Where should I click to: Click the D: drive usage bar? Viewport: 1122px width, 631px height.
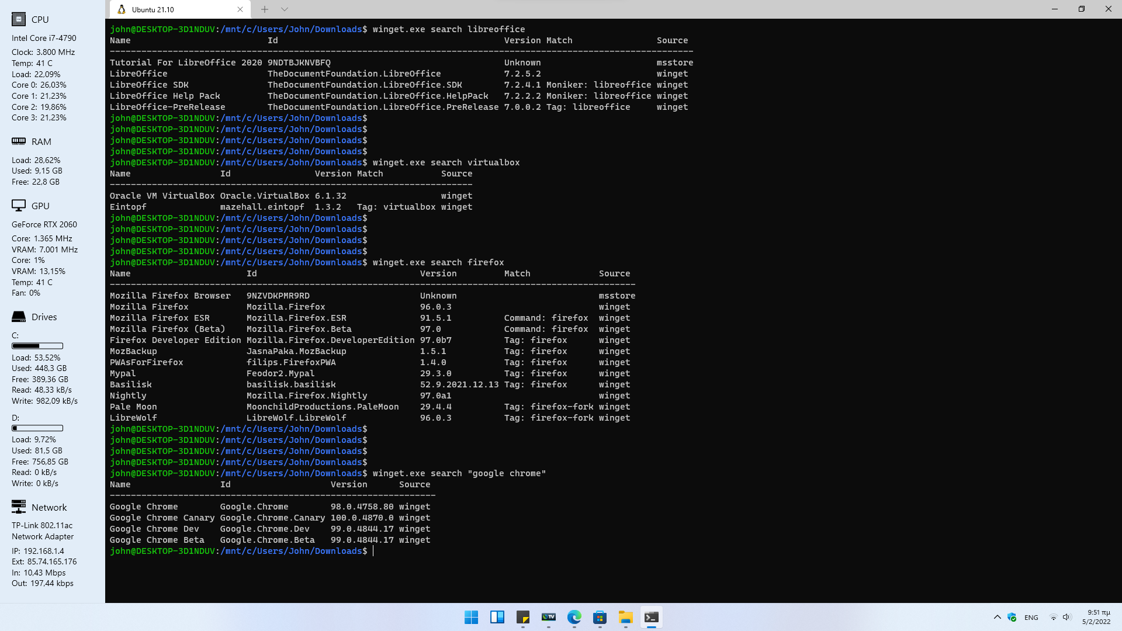37,428
